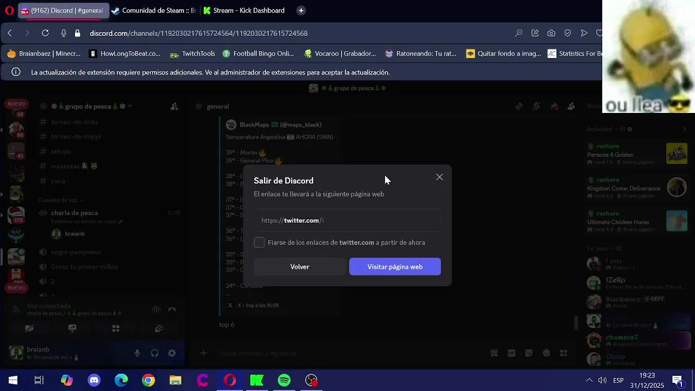Take a snapshot with the camera icon
Image resolution: width=695 pixels, height=391 pixels.
(x=551, y=33)
